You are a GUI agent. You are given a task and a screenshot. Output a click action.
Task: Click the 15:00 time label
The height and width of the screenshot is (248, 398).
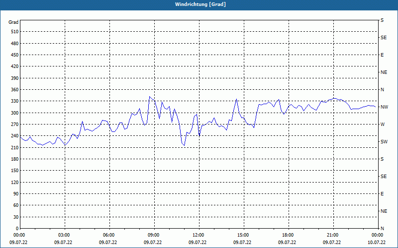tap(243, 235)
